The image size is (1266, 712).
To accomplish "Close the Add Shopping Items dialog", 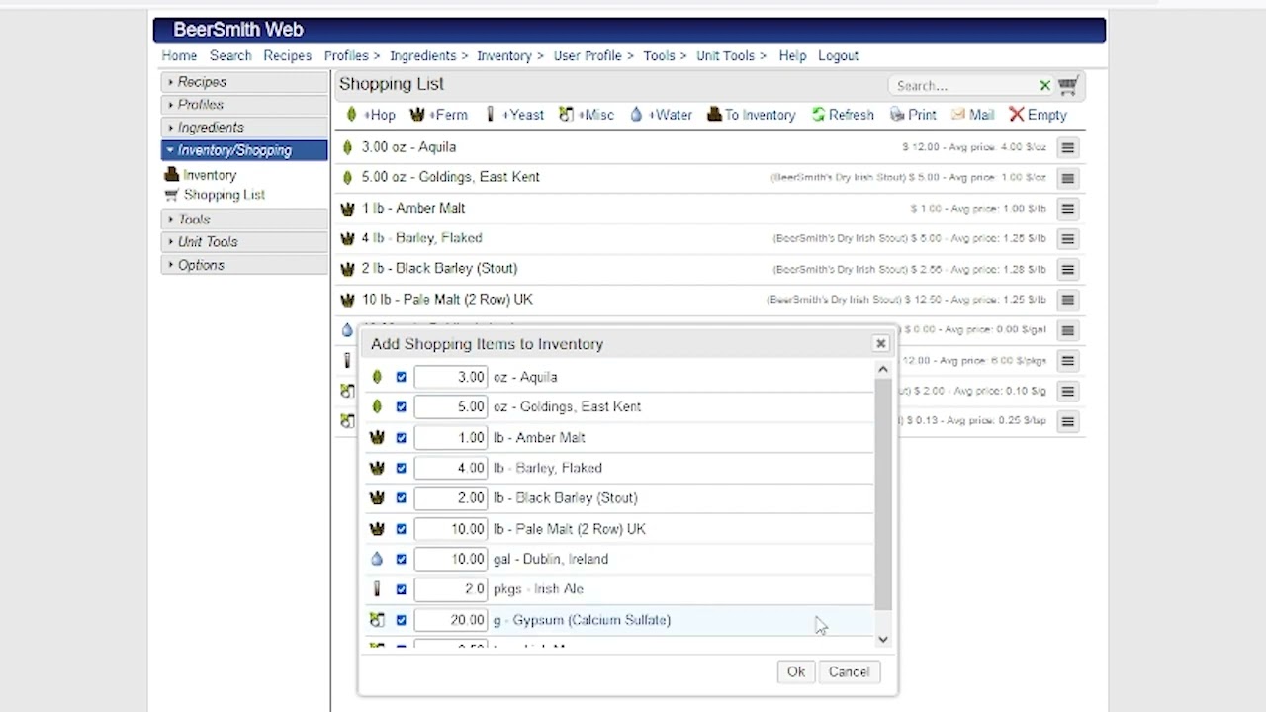I will (x=880, y=343).
